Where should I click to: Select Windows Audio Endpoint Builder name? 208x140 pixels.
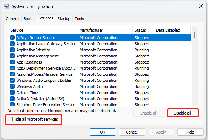pos(44,80)
